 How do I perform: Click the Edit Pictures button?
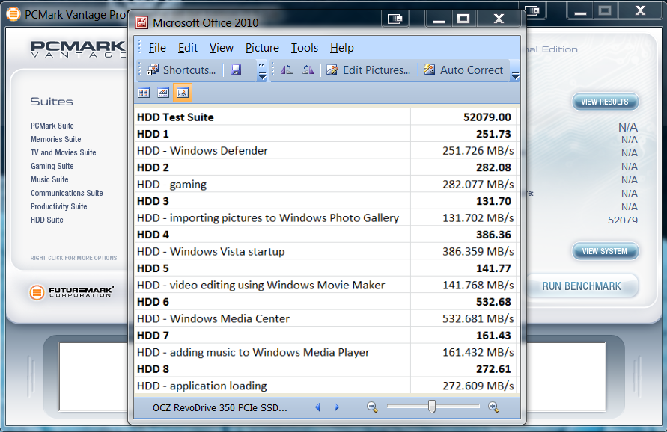click(368, 70)
